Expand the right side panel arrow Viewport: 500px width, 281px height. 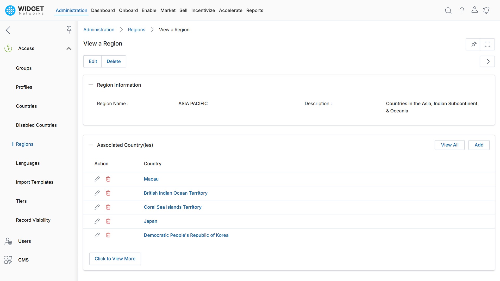click(488, 61)
